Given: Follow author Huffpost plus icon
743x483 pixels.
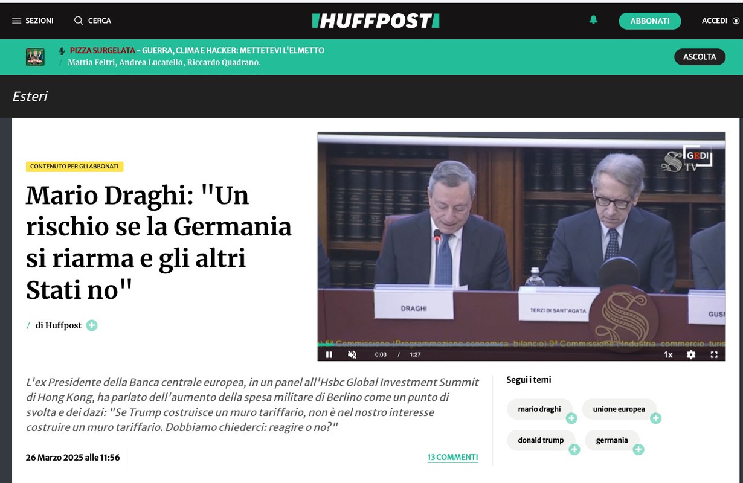Looking at the screenshot, I should pyautogui.click(x=92, y=325).
